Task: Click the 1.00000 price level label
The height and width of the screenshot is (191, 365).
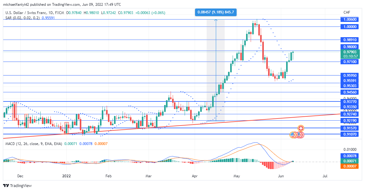Action: tap(350, 27)
